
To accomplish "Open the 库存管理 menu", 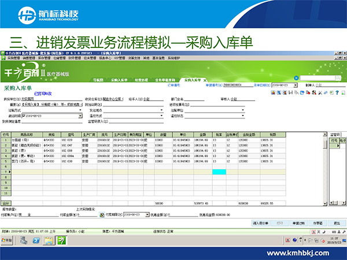I will tap(45, 58).
